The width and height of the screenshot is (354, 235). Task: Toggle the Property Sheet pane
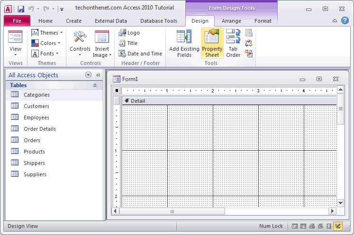[x=212, y=43]
